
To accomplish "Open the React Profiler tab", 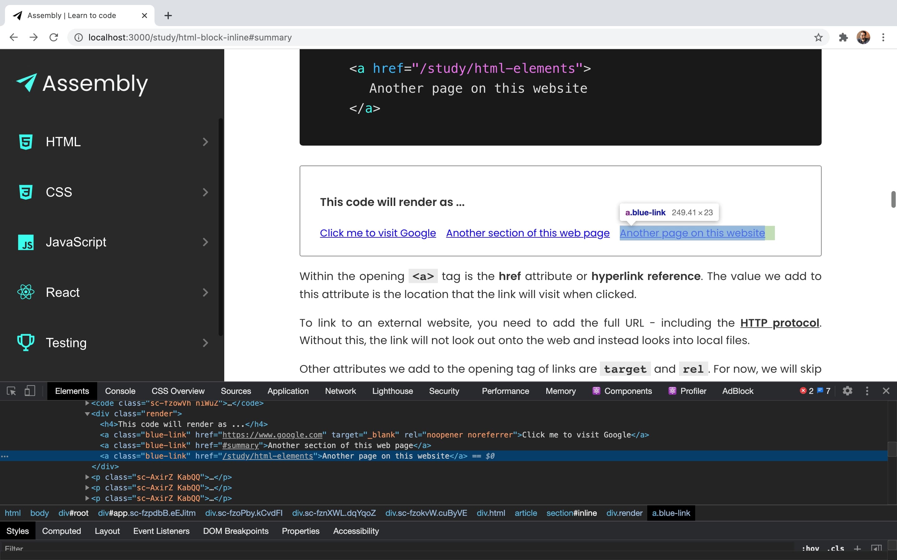I will click(x=687, y=391).
